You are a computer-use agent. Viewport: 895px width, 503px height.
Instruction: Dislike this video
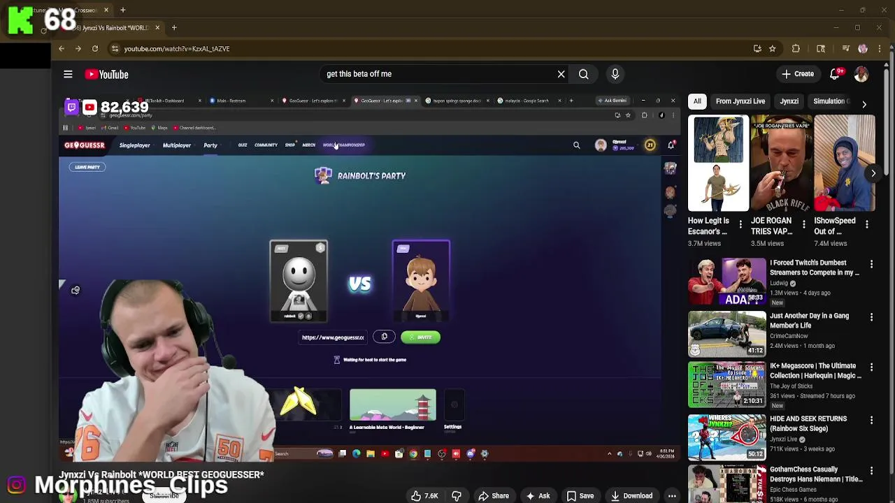pos(457,496)
